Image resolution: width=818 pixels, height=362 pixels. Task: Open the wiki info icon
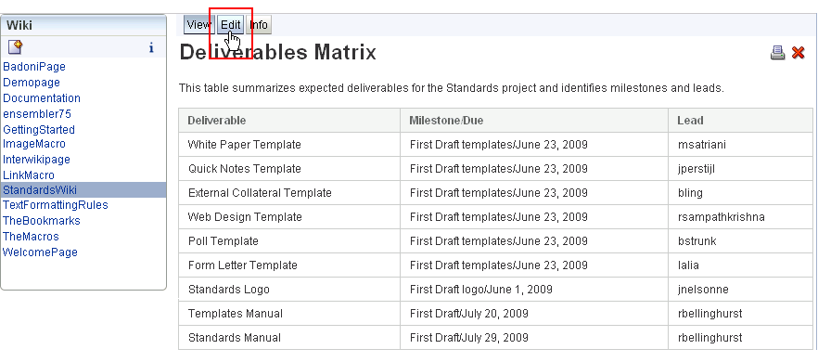[x=151, y=48]
